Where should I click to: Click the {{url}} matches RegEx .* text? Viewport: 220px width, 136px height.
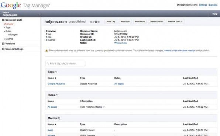(92, 107)
